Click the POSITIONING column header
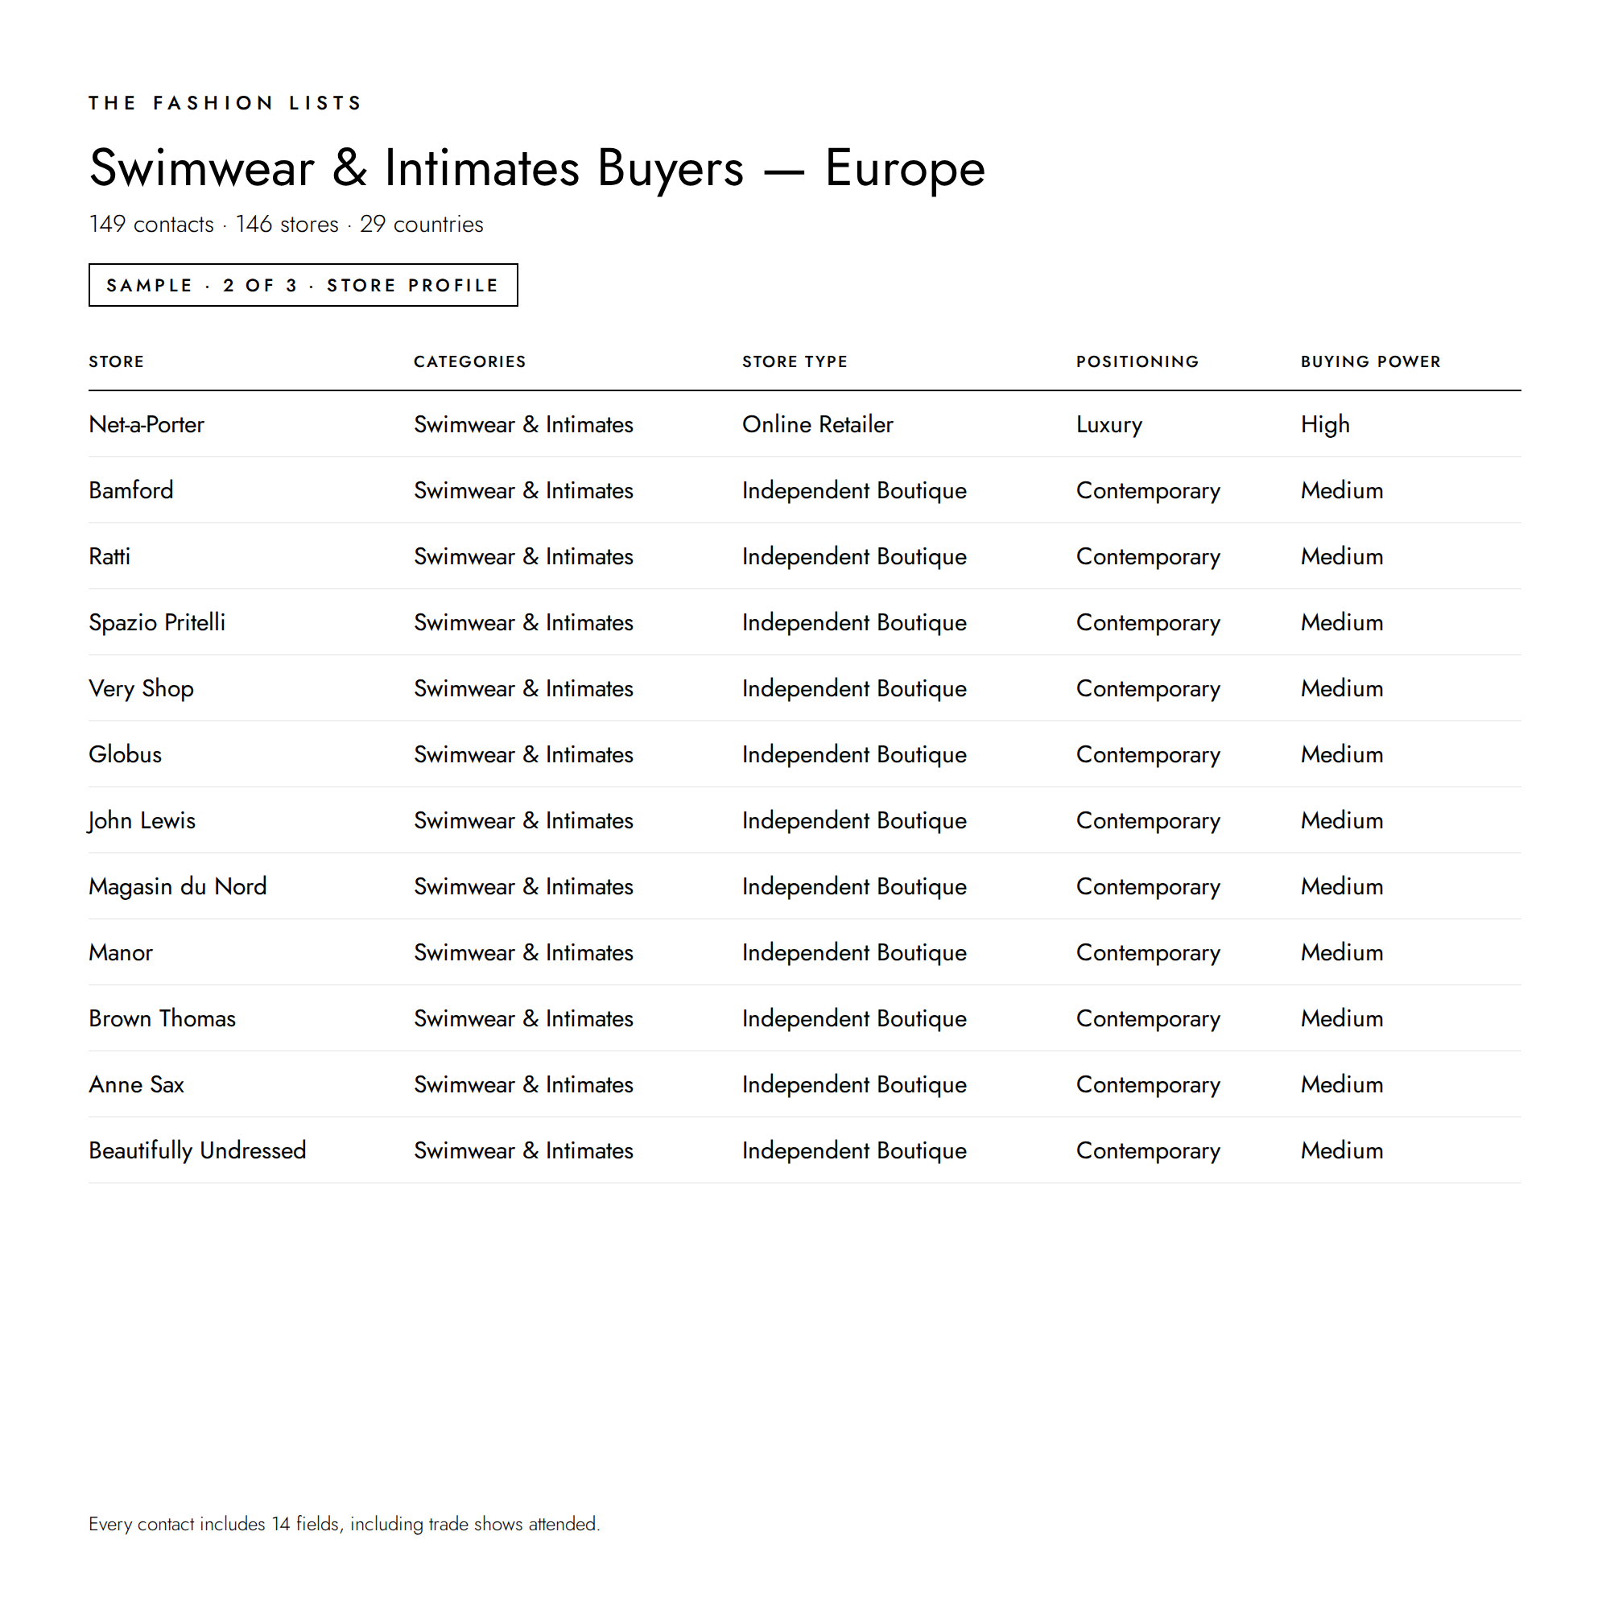 tap(1137, 361)
